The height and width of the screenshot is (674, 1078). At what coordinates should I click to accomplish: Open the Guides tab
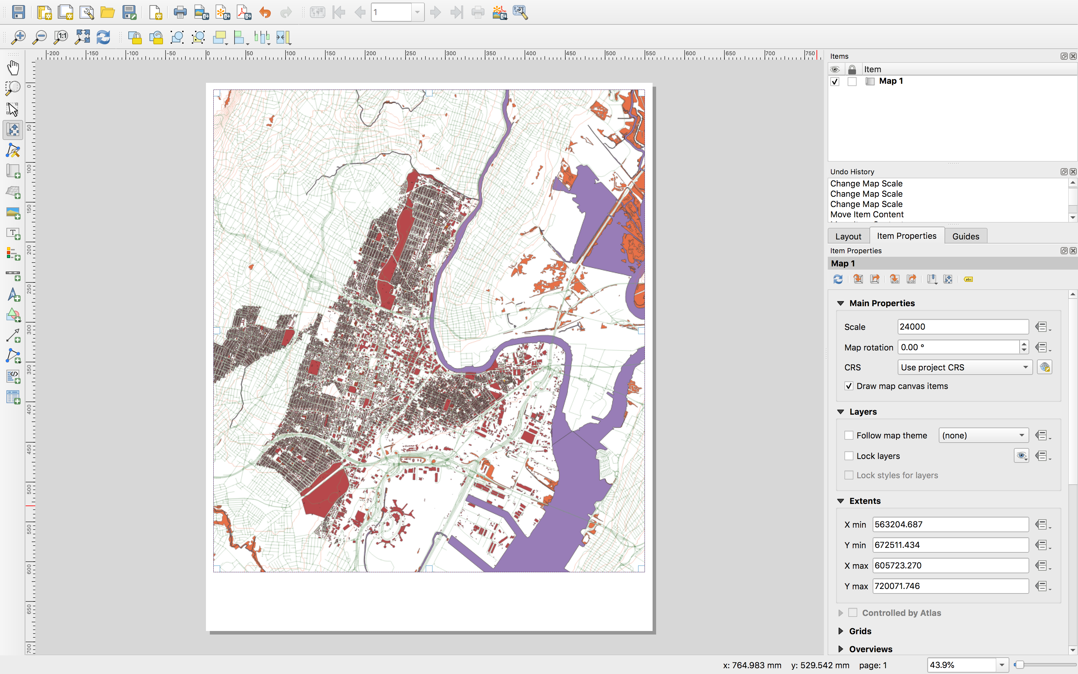965,236
